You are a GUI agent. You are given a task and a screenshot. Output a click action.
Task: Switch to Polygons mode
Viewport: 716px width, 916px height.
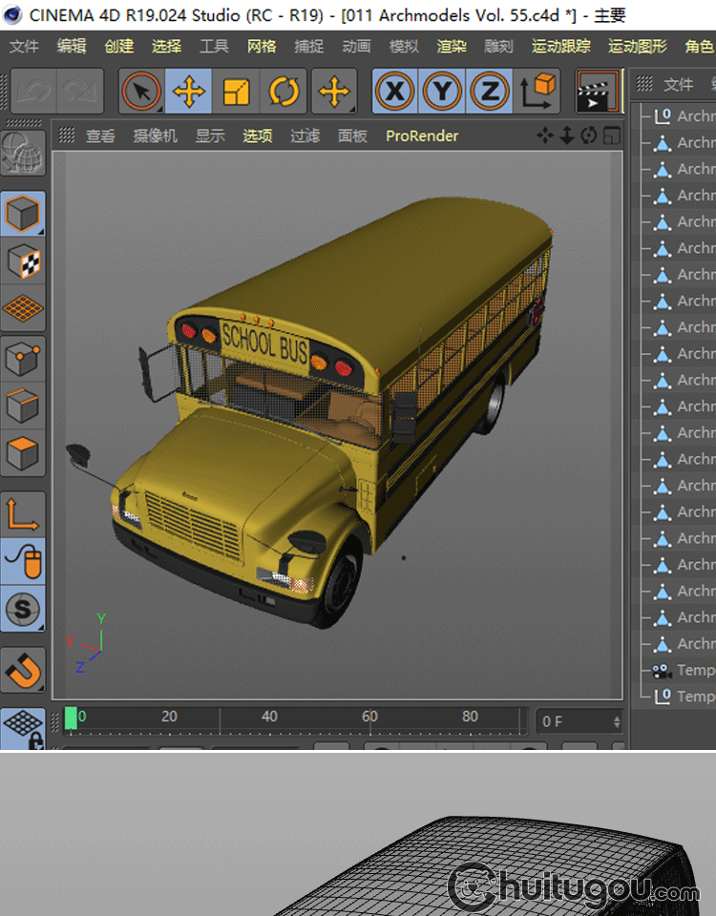[23, 452]
